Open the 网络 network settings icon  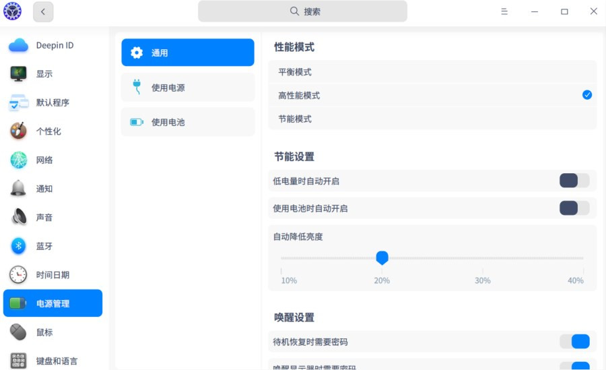pos(18,160)
